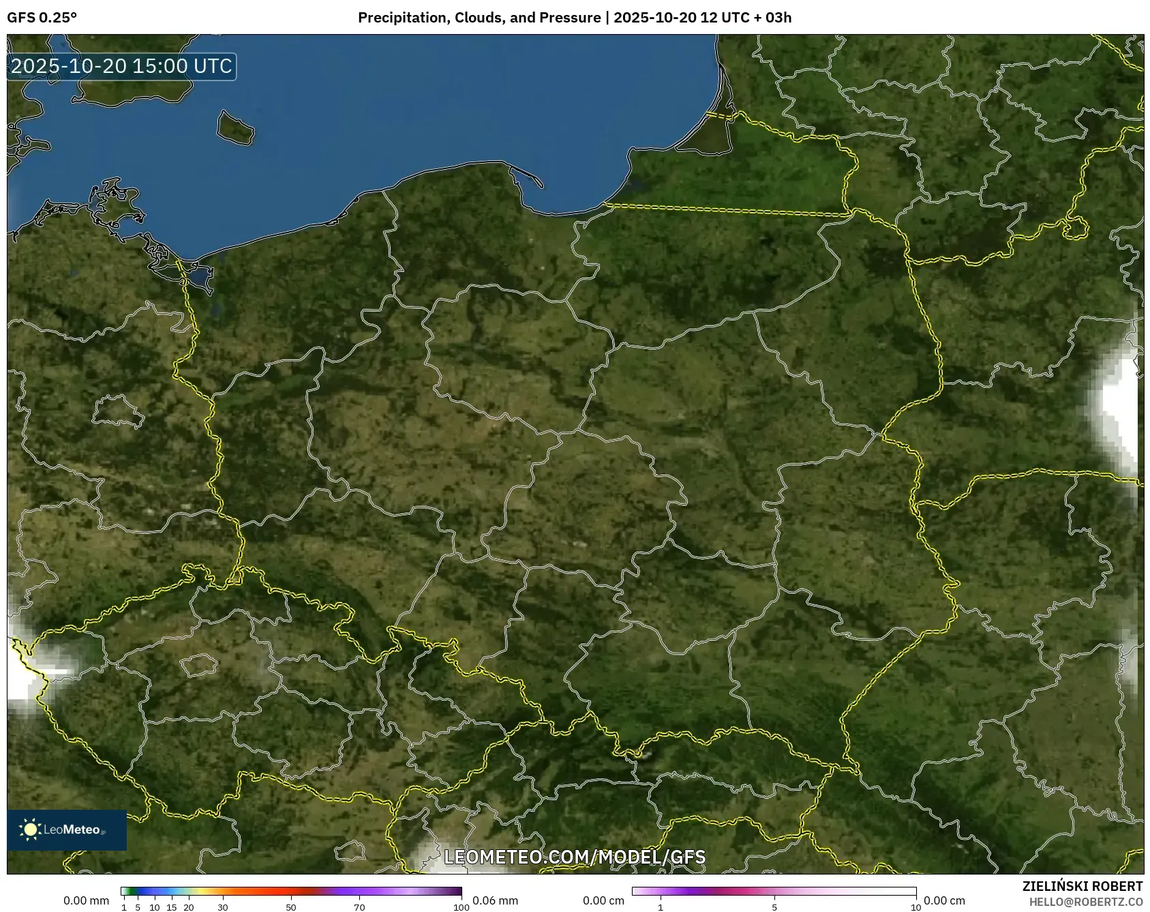Select the ZIELIŃSKI ROBERT author name
The image size is (1150, 912).
pyautogui.click(x=1082, y=886)
